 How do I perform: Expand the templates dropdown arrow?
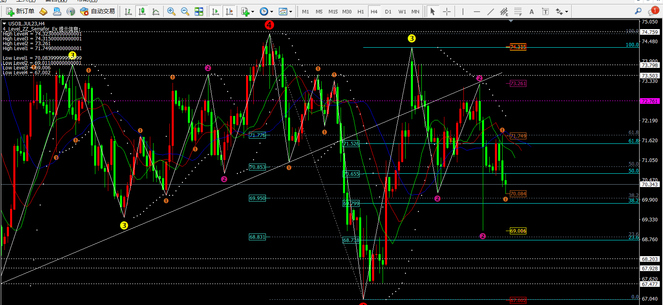(290, 12)
